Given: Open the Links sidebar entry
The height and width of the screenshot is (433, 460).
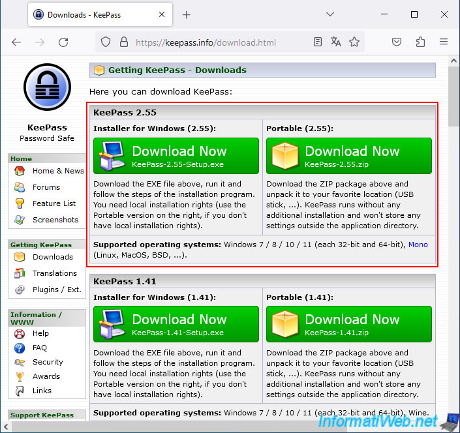Looking at the screenshot, I should click(42, 391).
